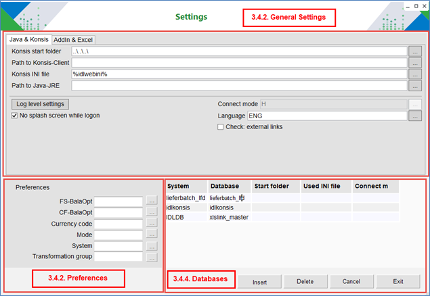
Task: Click the Delete button
Action: [305, 282]
